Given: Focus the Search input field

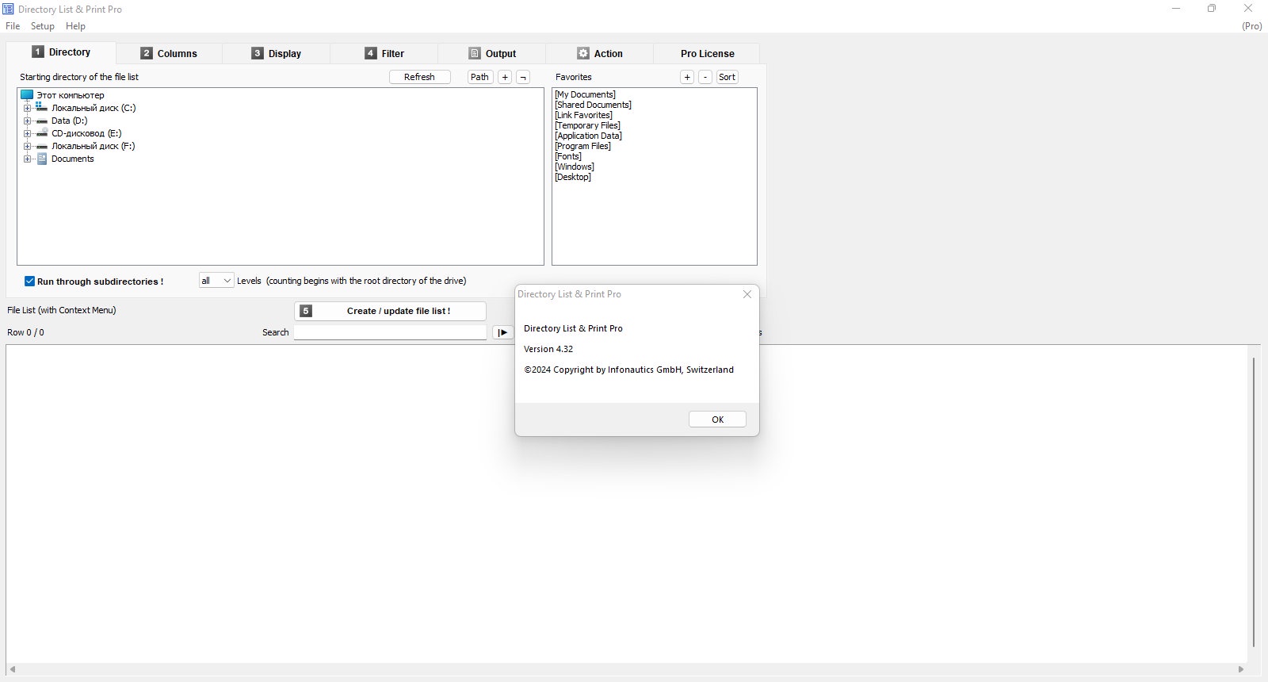Looking at the screenshot, I should click(x=390, y=332).
